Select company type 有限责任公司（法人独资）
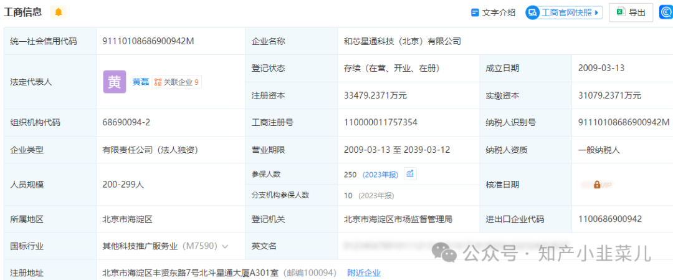The image size is (673, 280). tap(150, 150)
